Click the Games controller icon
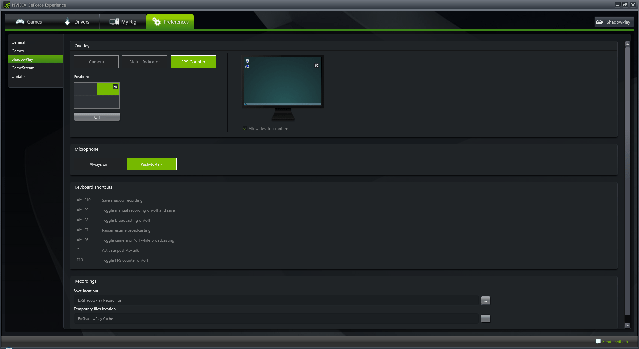The height and width of the screenshot is (349, 639). [20, 22]
